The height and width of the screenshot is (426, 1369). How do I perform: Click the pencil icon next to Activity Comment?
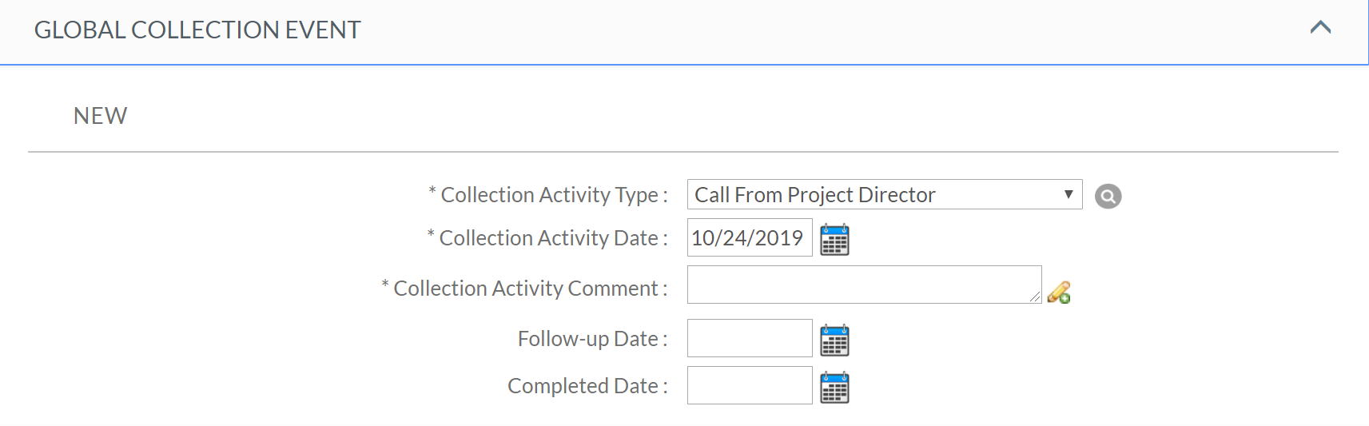pos(1059,293)
